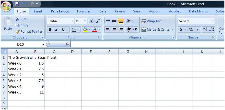Open the Font Color palette arrow
The width and height of the screenshot is (225, 110).
click(99, 30)
